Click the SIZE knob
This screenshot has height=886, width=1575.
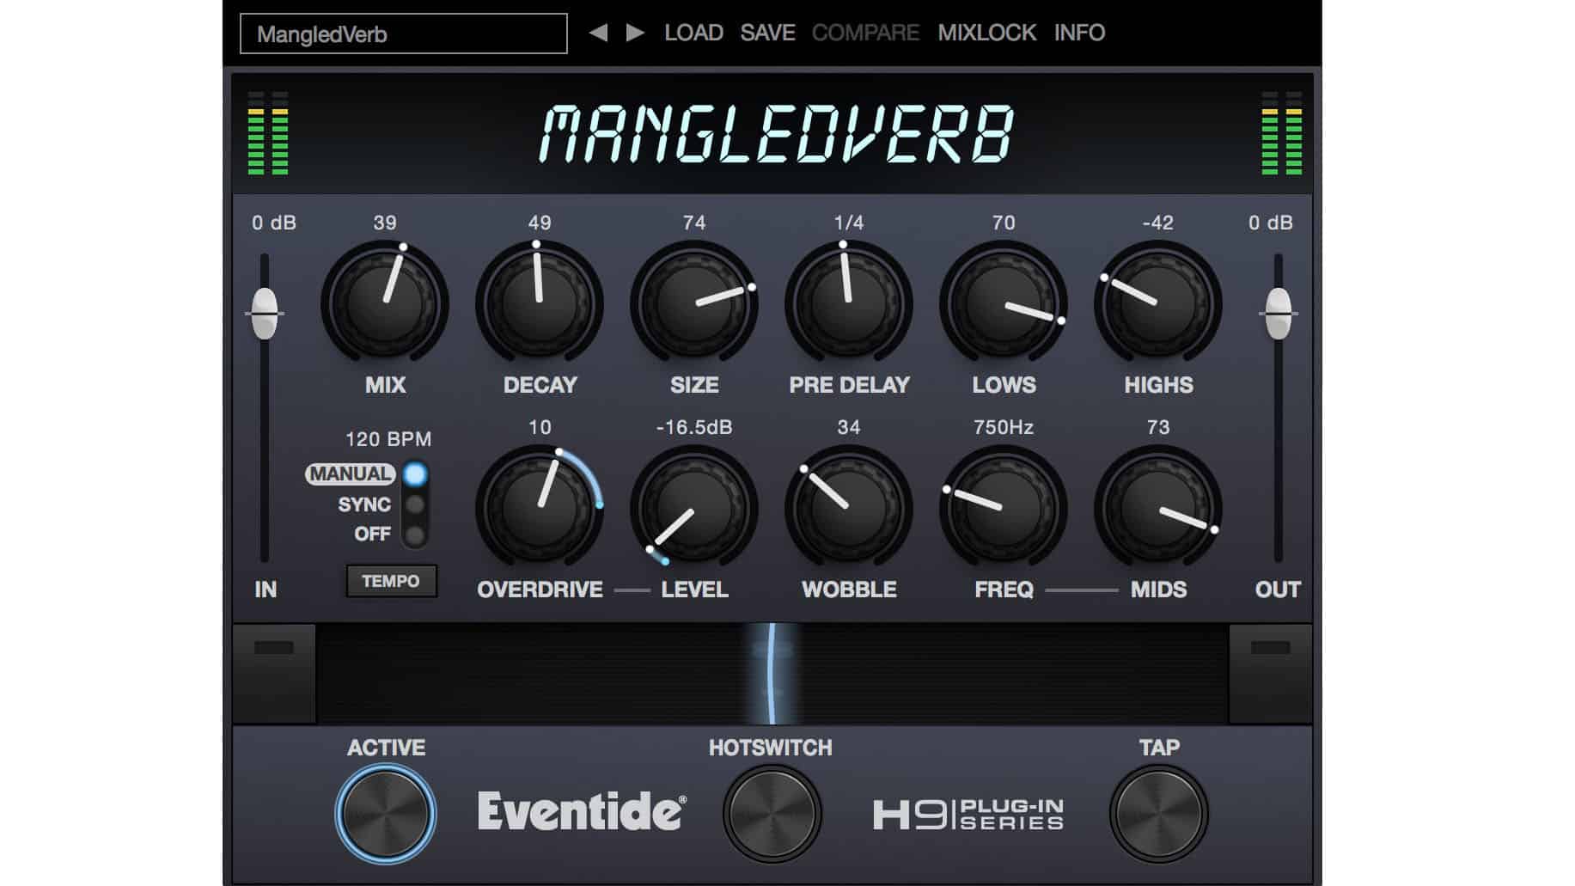click(x=694, y=303)
